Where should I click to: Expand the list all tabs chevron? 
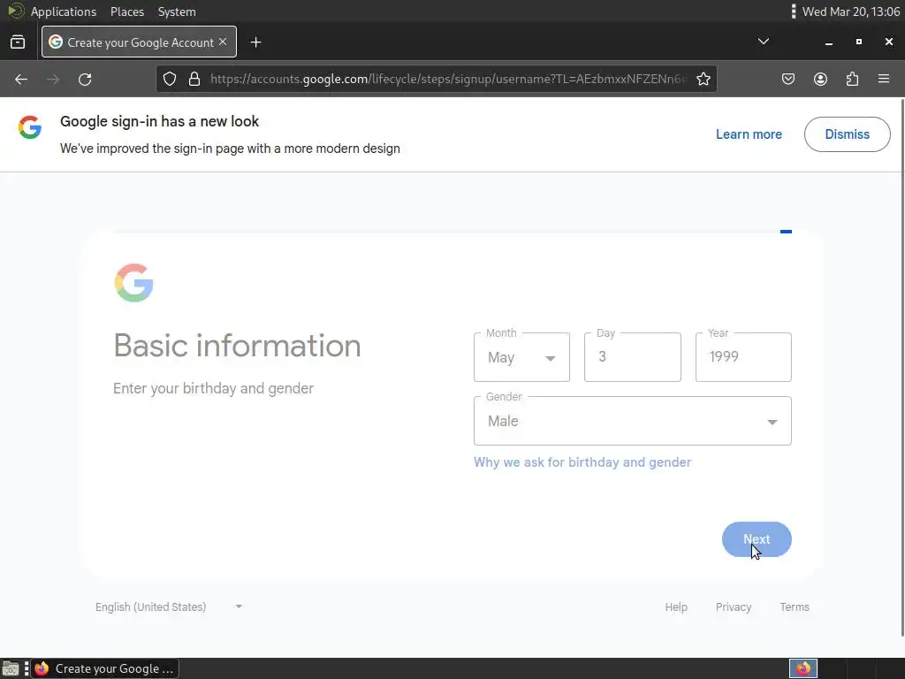pyautogui.click(x=763, y=42)
